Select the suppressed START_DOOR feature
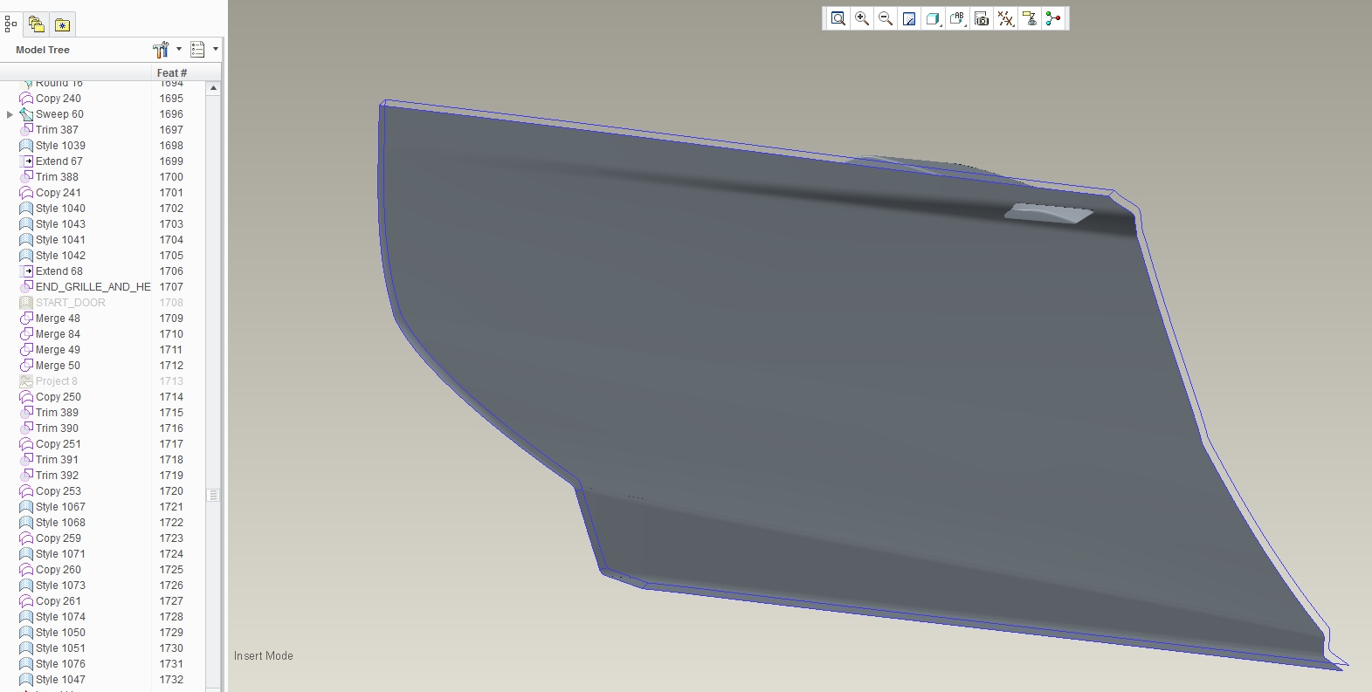The image size is (1372, 692). pyautogui.click(x=70, y=303)
